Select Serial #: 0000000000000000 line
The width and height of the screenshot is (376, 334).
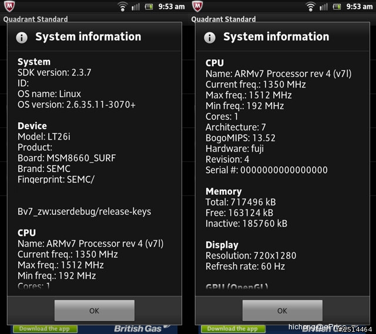coord(267,170)
